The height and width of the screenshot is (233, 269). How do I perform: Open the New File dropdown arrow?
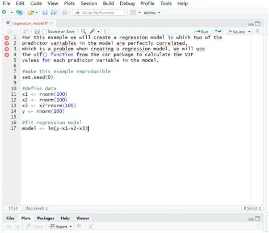[11, 13]
